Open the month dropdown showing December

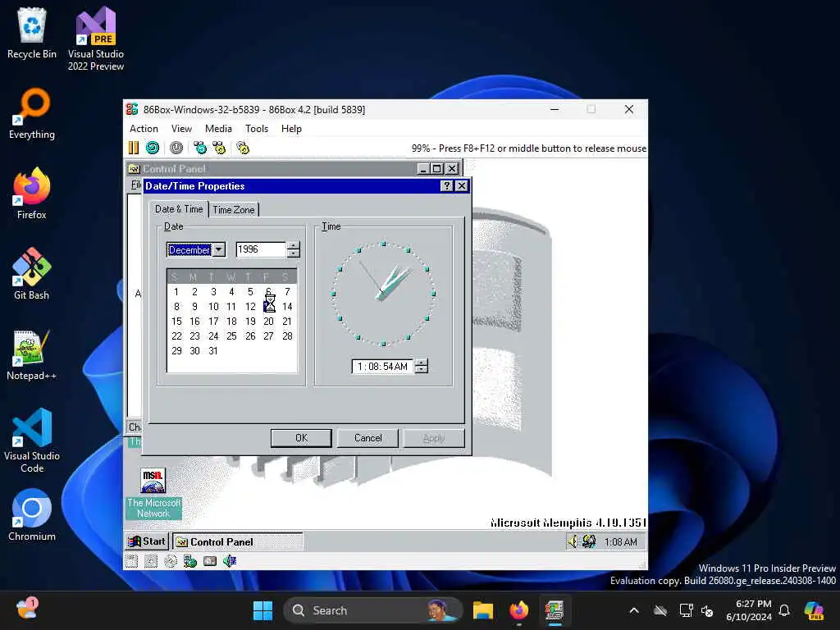pyautogui.click(x=219, y=249)
